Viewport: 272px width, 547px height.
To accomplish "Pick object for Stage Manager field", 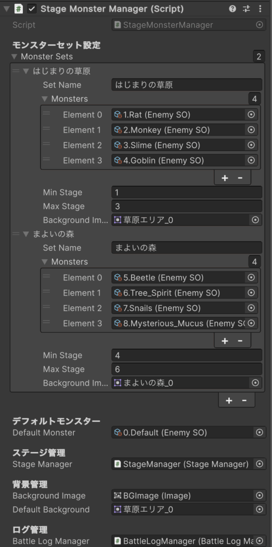I will coord(259,464).
